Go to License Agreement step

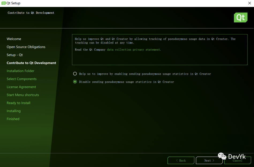(21, 87)
